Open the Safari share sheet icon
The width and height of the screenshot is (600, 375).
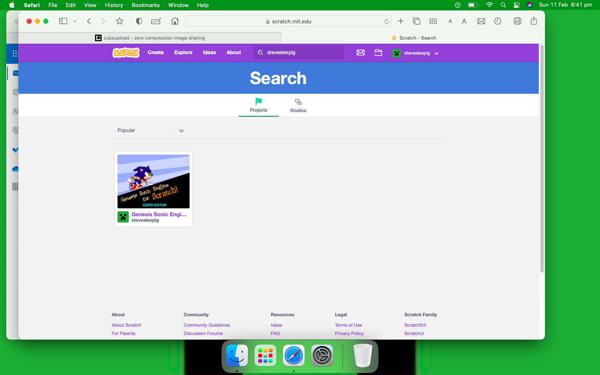click(534, 21)
